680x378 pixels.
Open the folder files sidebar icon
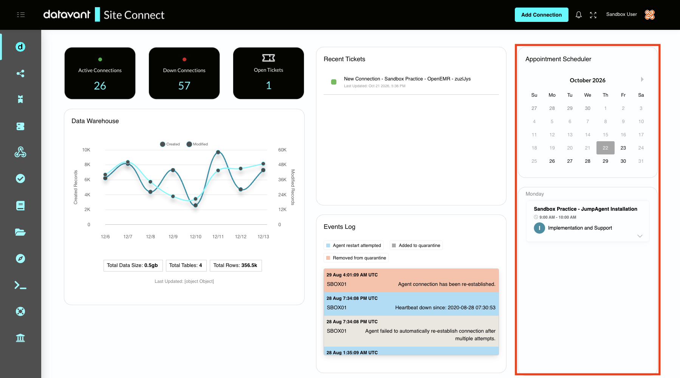click(20, 232)
